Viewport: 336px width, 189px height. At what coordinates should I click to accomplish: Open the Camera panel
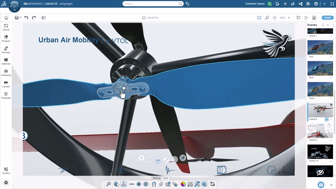pyautogui.click(x=6, y=84)
